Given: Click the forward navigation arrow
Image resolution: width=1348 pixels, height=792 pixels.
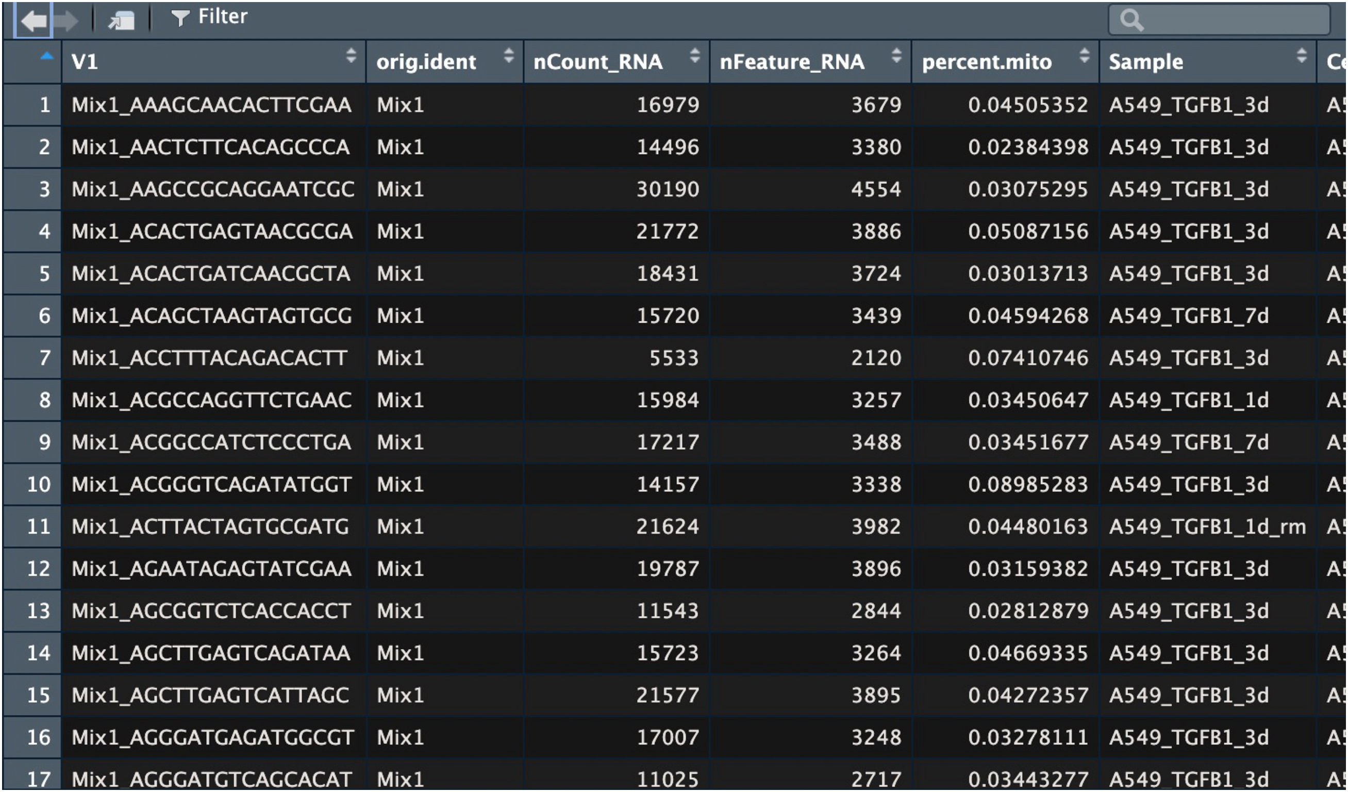Looking at the screenshot, I should [x=66, y=21].
